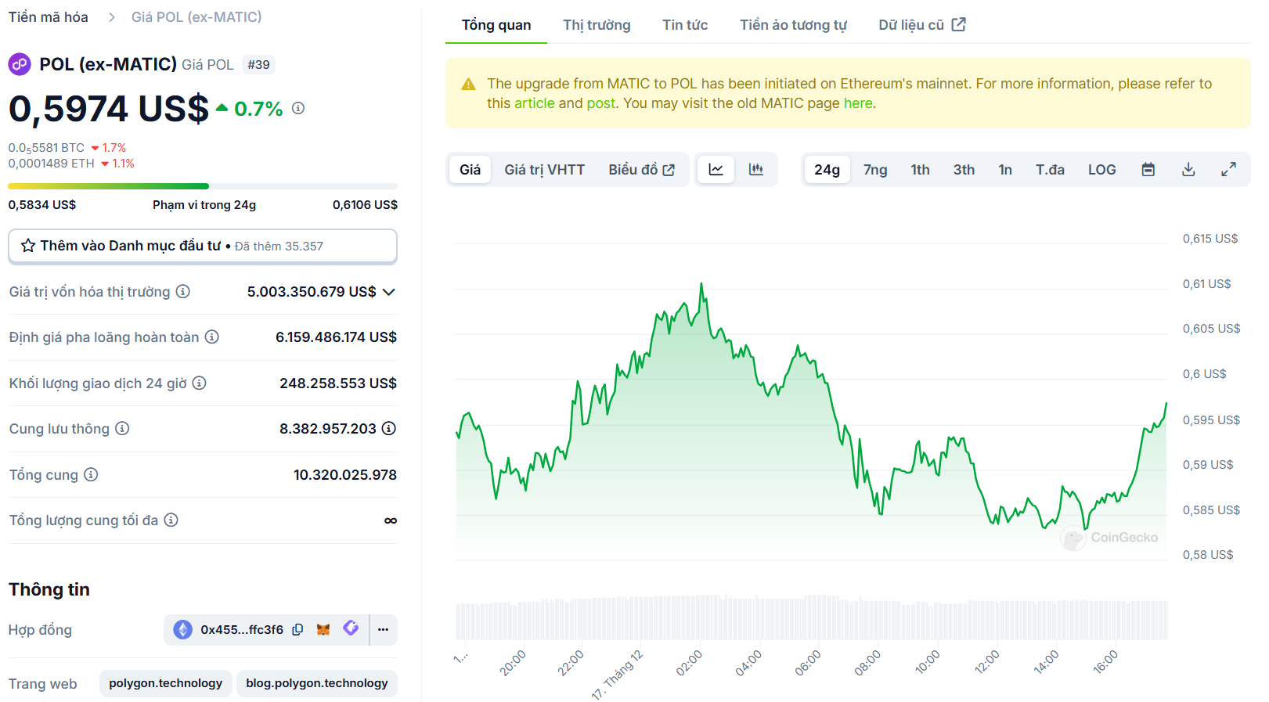Download chart data icon
The width and height of the screenshot is (1269, 702).
point(1188,169)
